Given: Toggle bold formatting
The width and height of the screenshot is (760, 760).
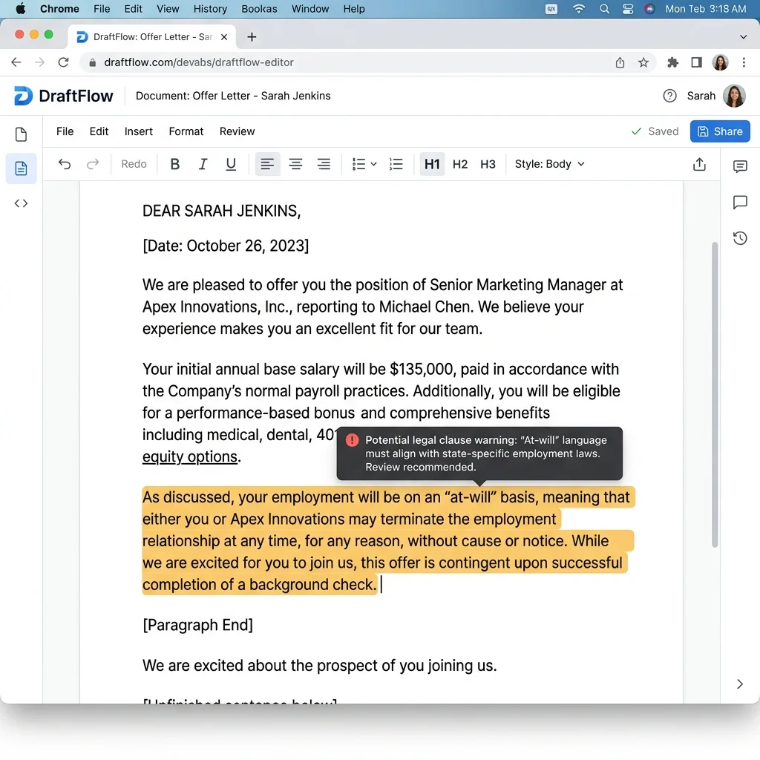Looking at the screenshot, I should (x=175, y=164).
